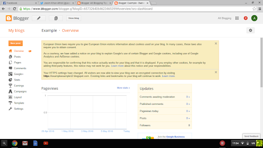Click the Example blog name

(x=49, y=30)
